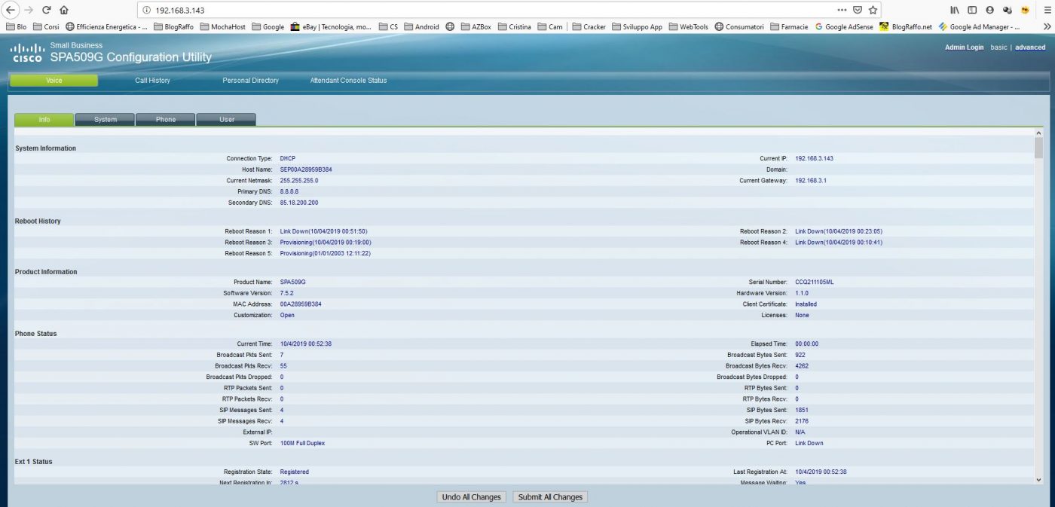
Task: Reload the page with the refresh icon
Action: pos(47,11)
